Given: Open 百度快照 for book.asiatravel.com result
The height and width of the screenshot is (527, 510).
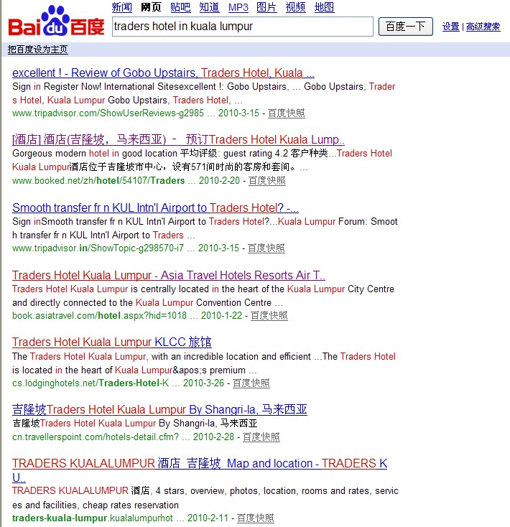Looking at the screenshot, I should (x=269, y=316).
